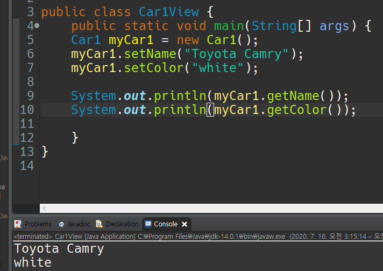This screenshot has width=383, height=271.
Task: Click the new keyword on line 5
Action: (x=188, y=40)
